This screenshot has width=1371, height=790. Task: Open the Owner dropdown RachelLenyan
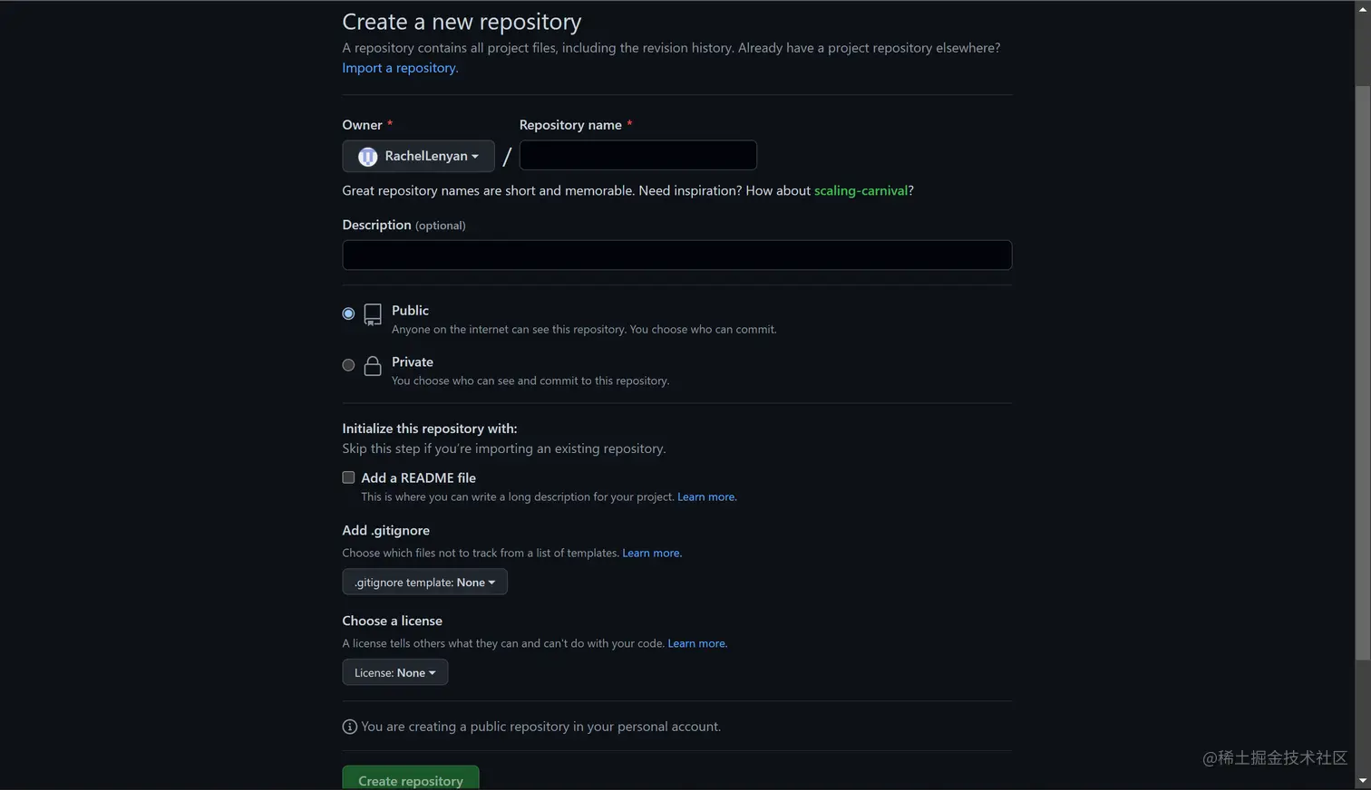click(418, 156)
